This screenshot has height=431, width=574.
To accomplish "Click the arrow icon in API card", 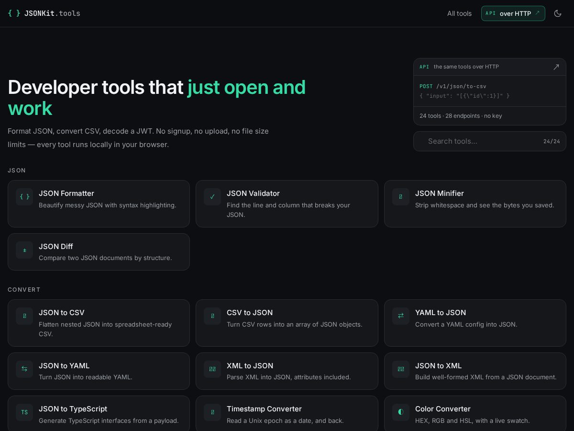I will (x=556, y=67).
